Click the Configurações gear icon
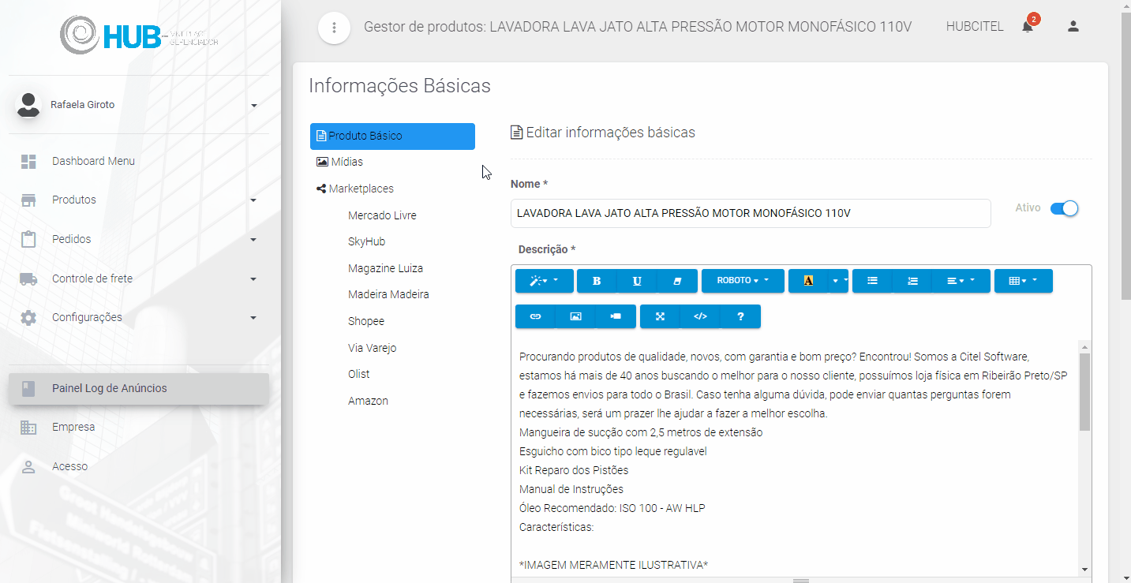 [x=29, y=318]
